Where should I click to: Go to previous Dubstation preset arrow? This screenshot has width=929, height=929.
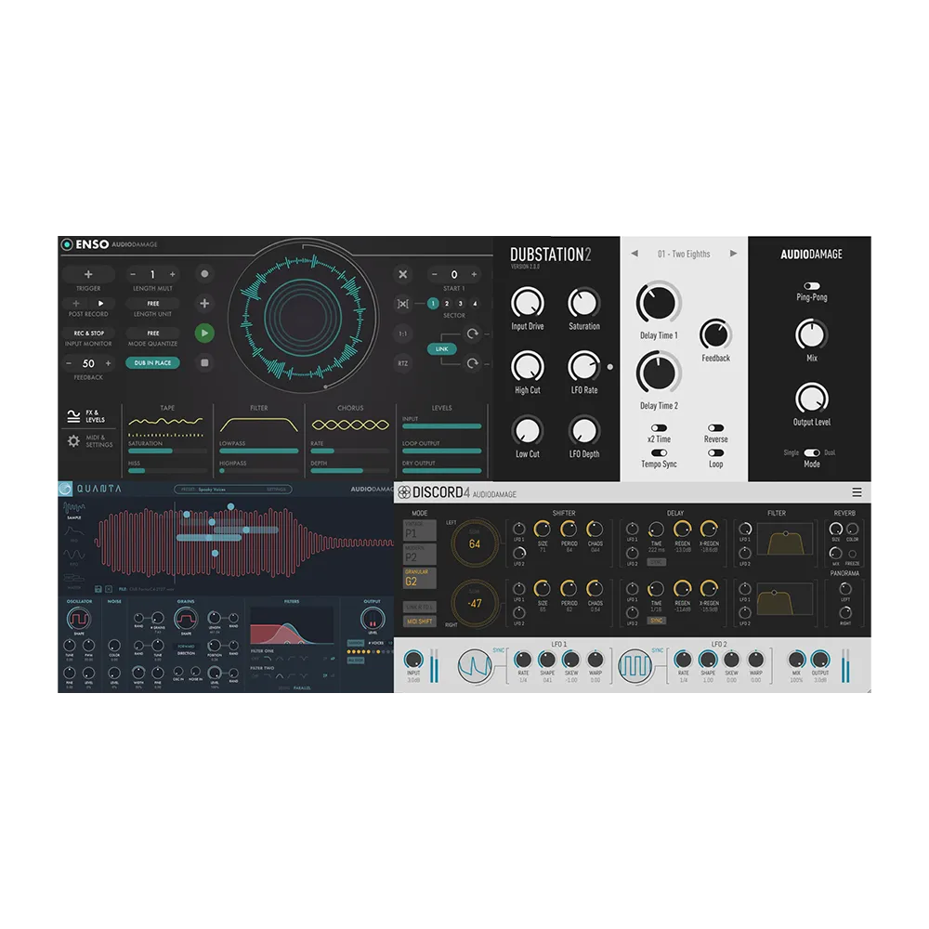635,254
